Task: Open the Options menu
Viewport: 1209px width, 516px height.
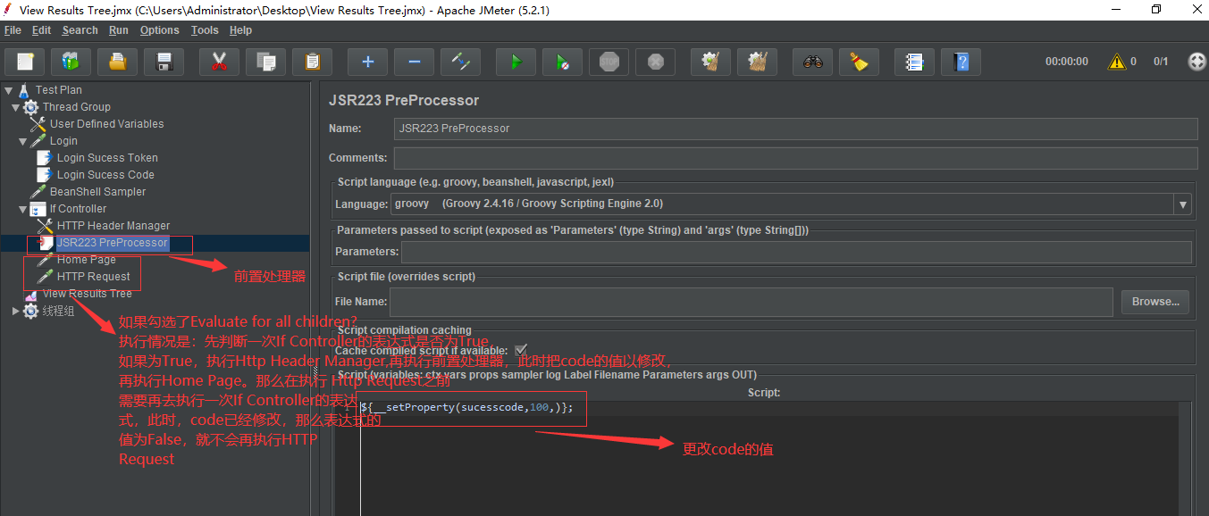Action: tap(160, 30)
